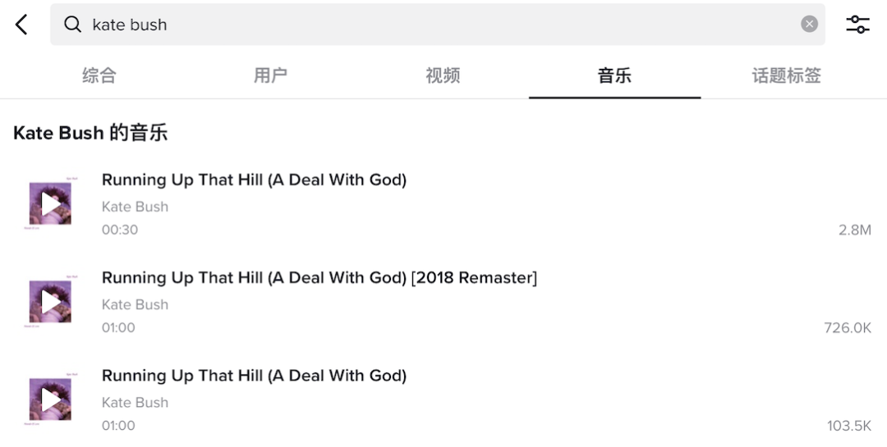Image resolution: width=887 pixels, height=447 pixels.
Task: Play the 2018 Remaster track preview
Action: click(x=50, y=301)
